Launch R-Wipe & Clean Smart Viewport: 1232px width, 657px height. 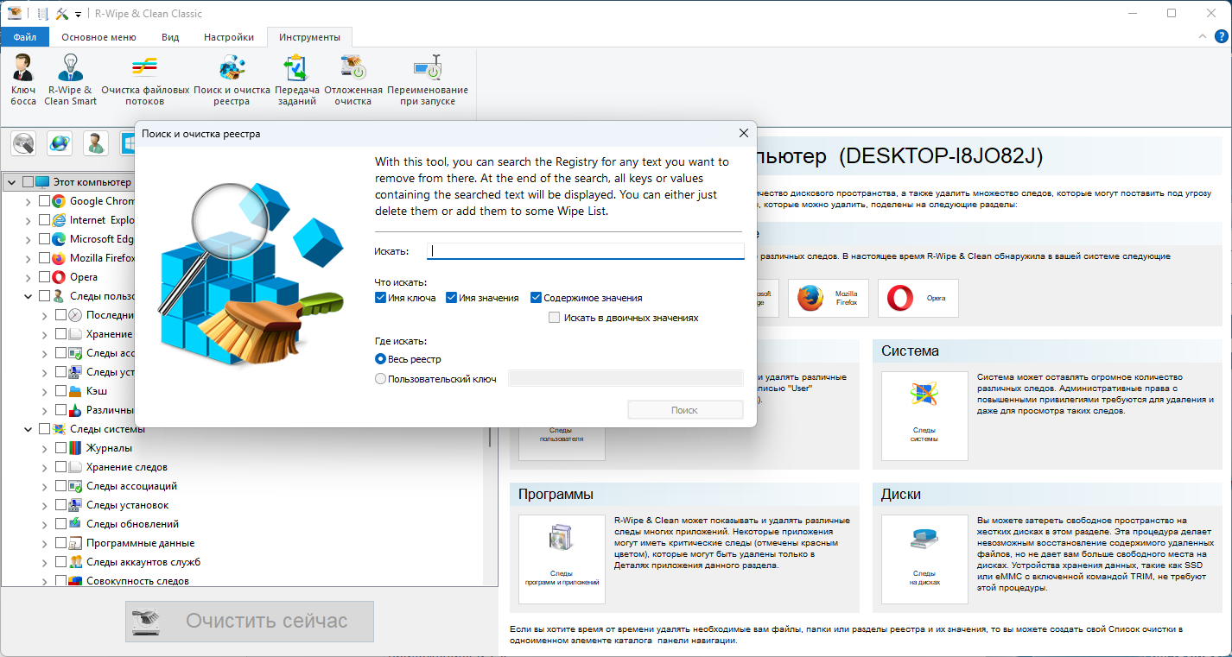(70, 79)
